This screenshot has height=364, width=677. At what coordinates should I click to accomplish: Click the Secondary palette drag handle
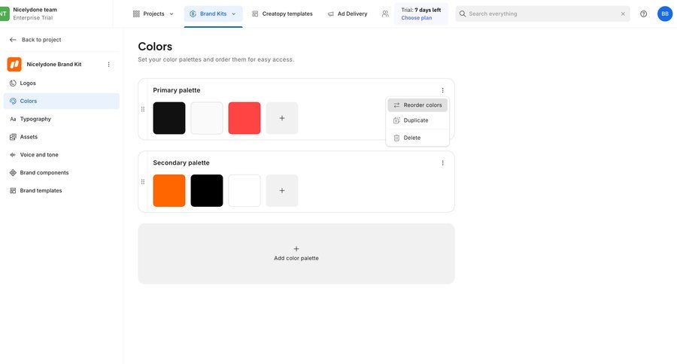click(x=143, y=182)
